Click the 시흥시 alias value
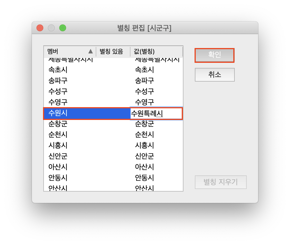The height and width of the screenshot is (245, 290). tap(144, 145)
